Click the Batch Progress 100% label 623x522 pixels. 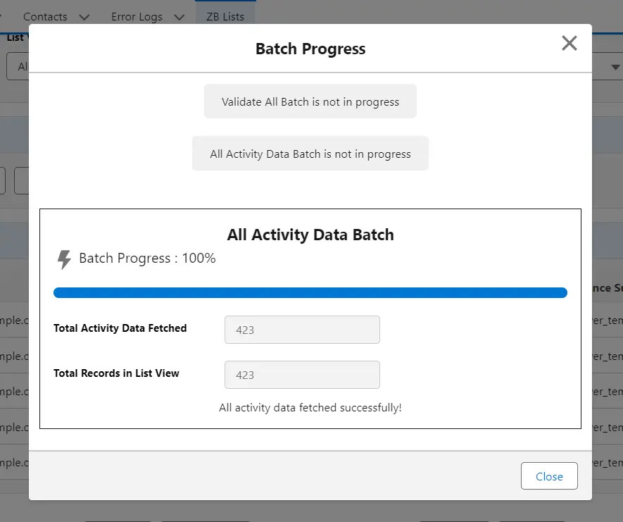pos(147,258)
